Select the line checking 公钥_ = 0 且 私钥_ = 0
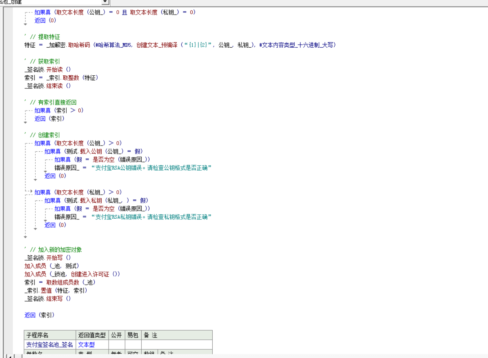Image resolution: width=488 pixels, height=358 pixels. [115, 12]
